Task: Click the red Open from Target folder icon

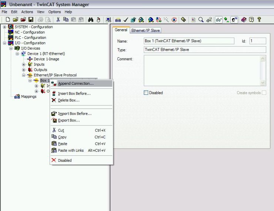Action: click(23, 20)
